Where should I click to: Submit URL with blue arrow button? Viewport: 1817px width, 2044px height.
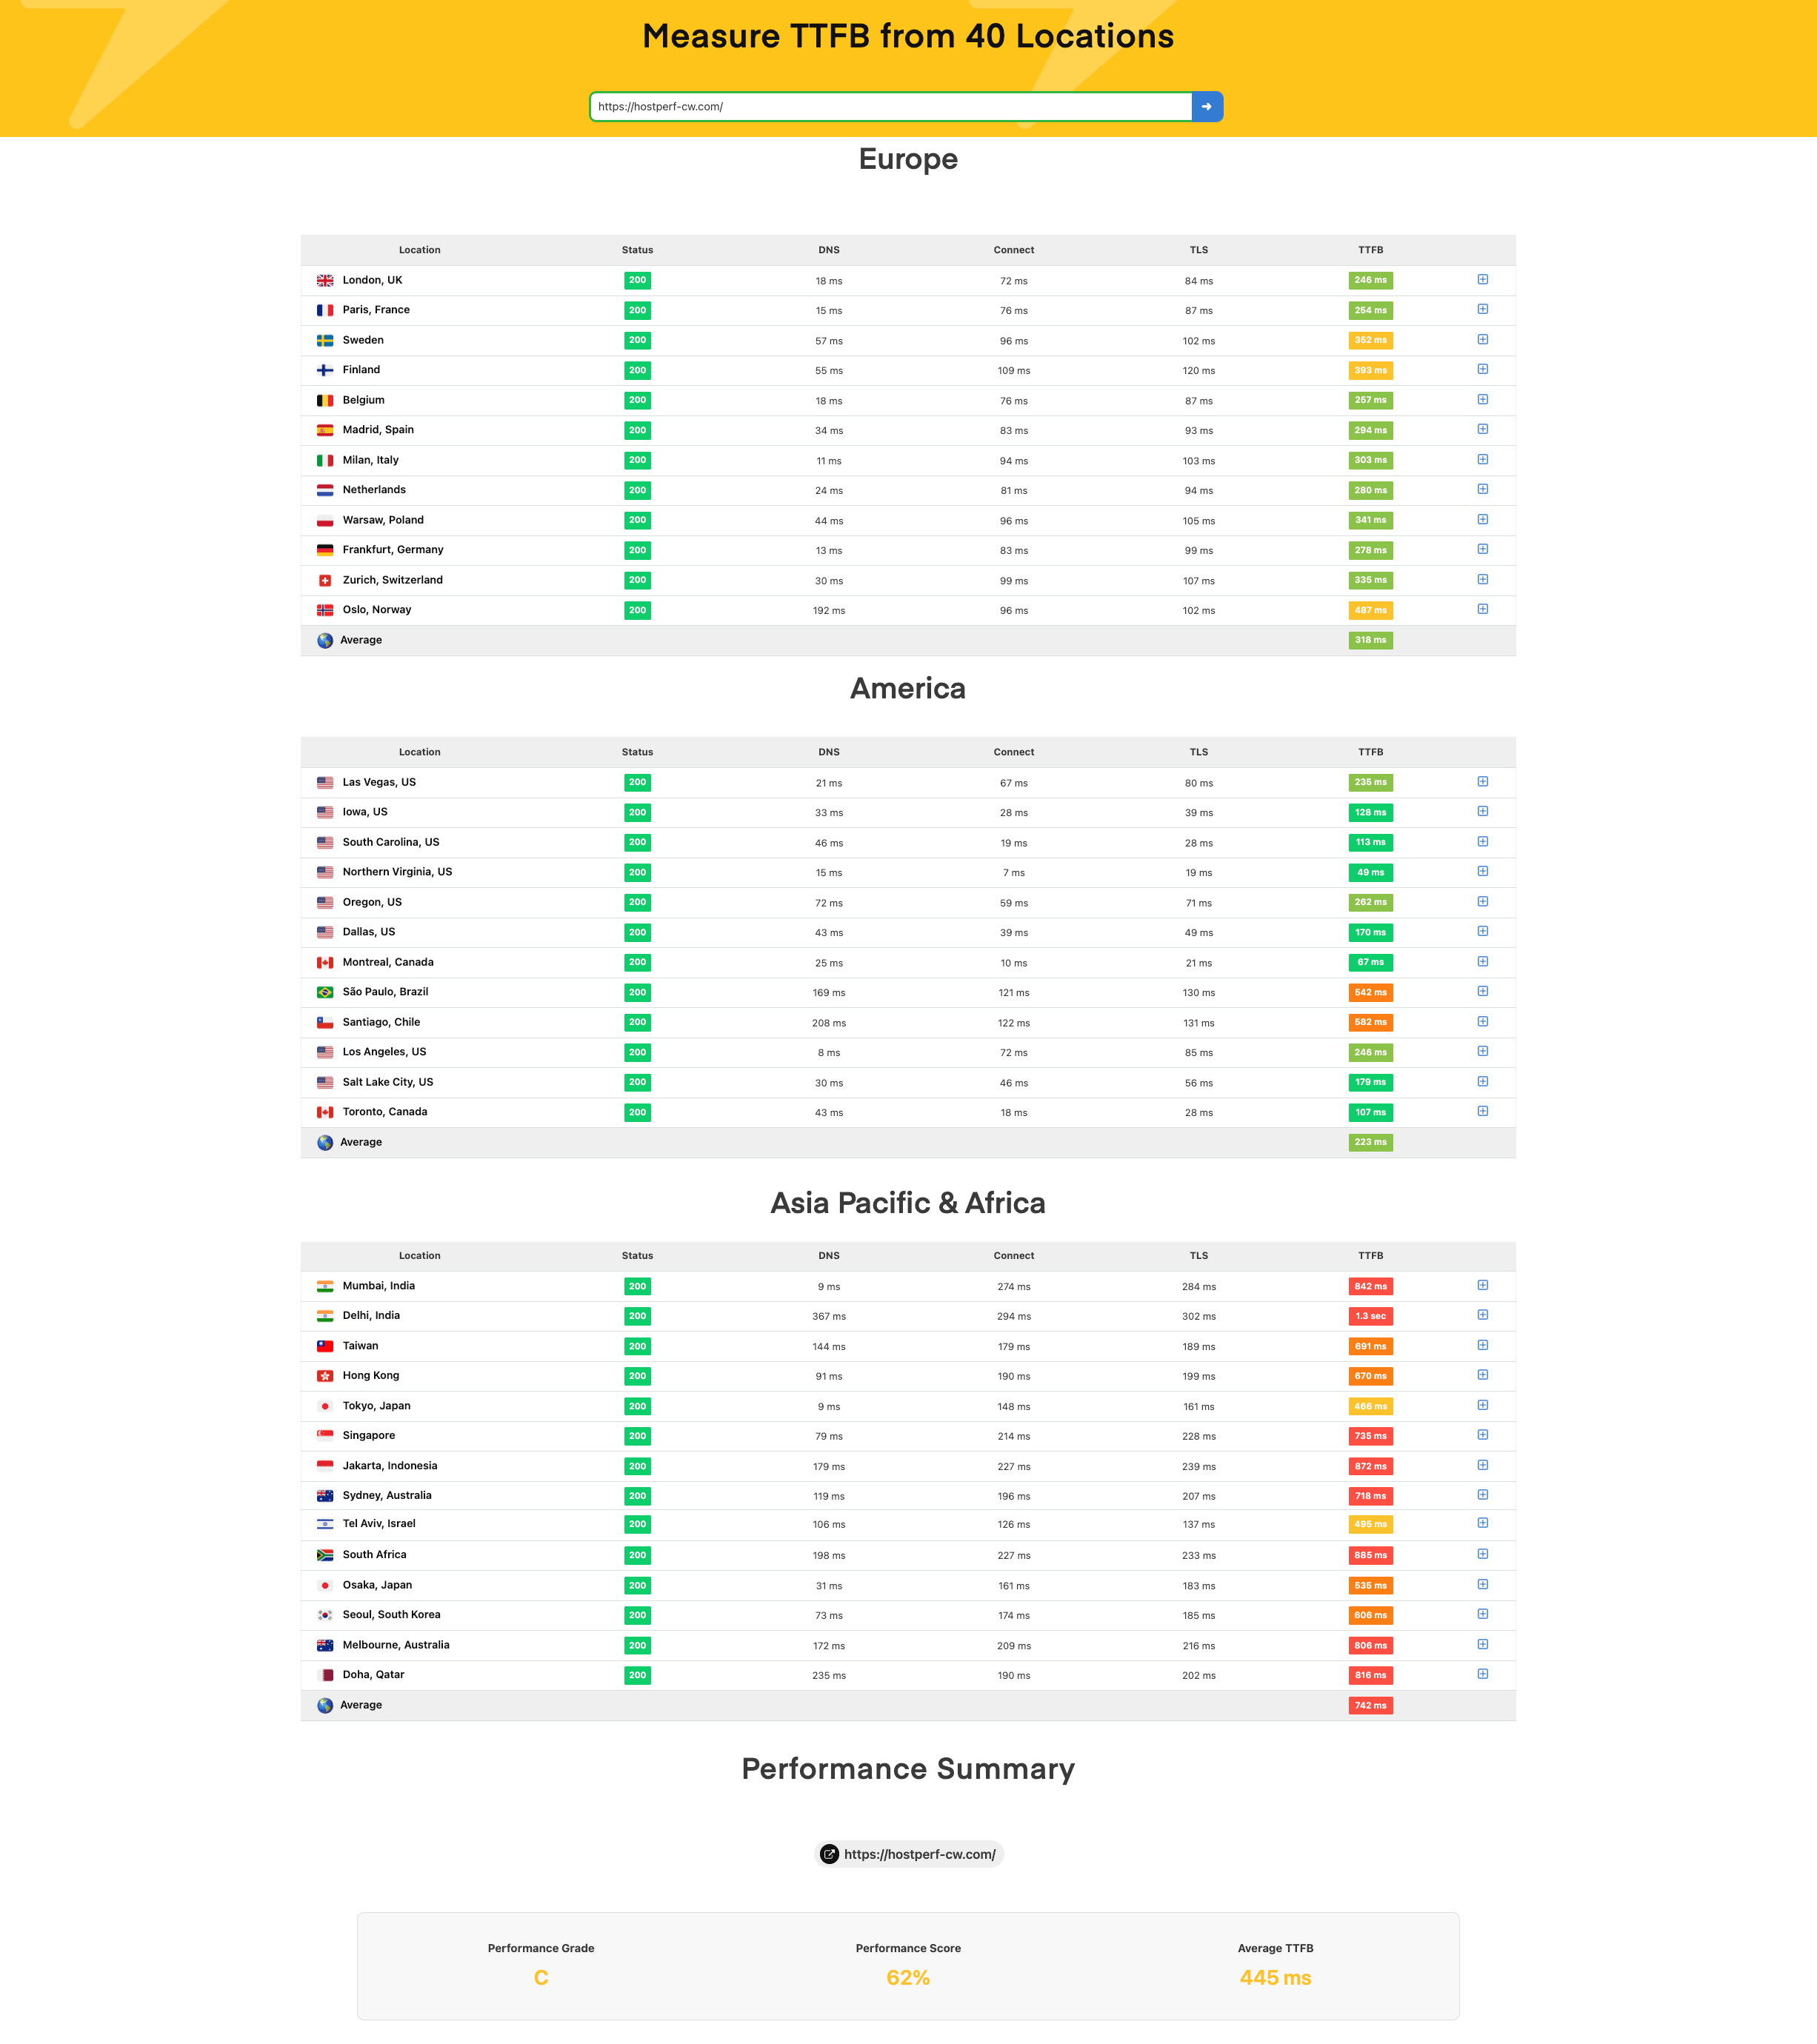tap(1207, 106)
